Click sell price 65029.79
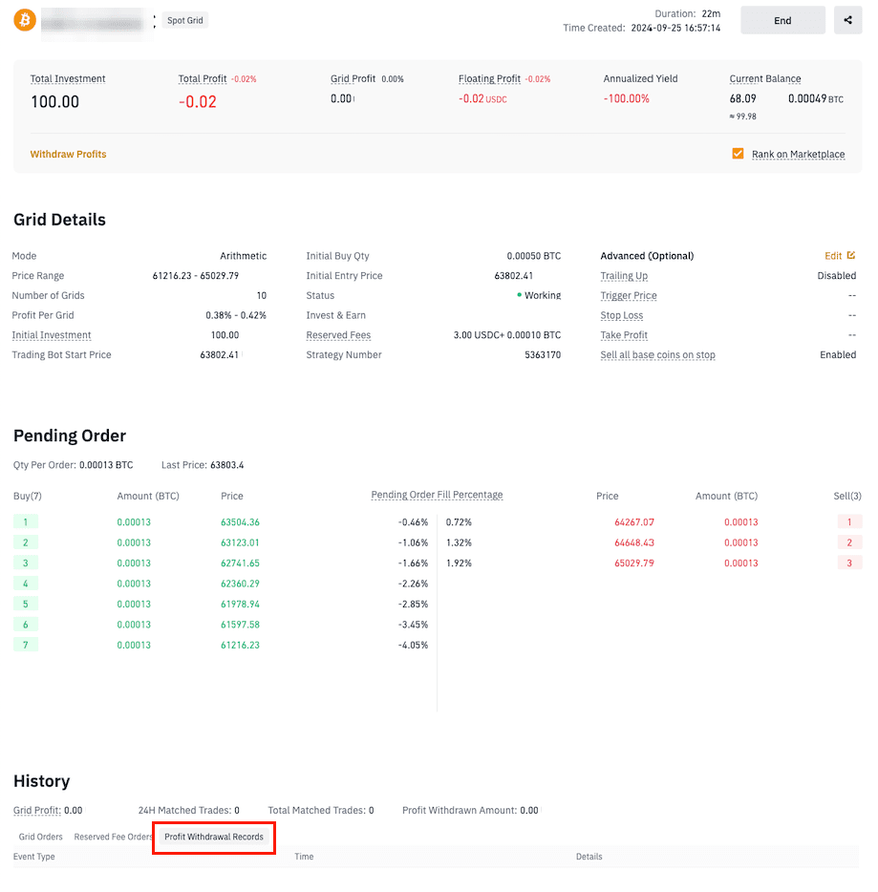 point(633,563)
